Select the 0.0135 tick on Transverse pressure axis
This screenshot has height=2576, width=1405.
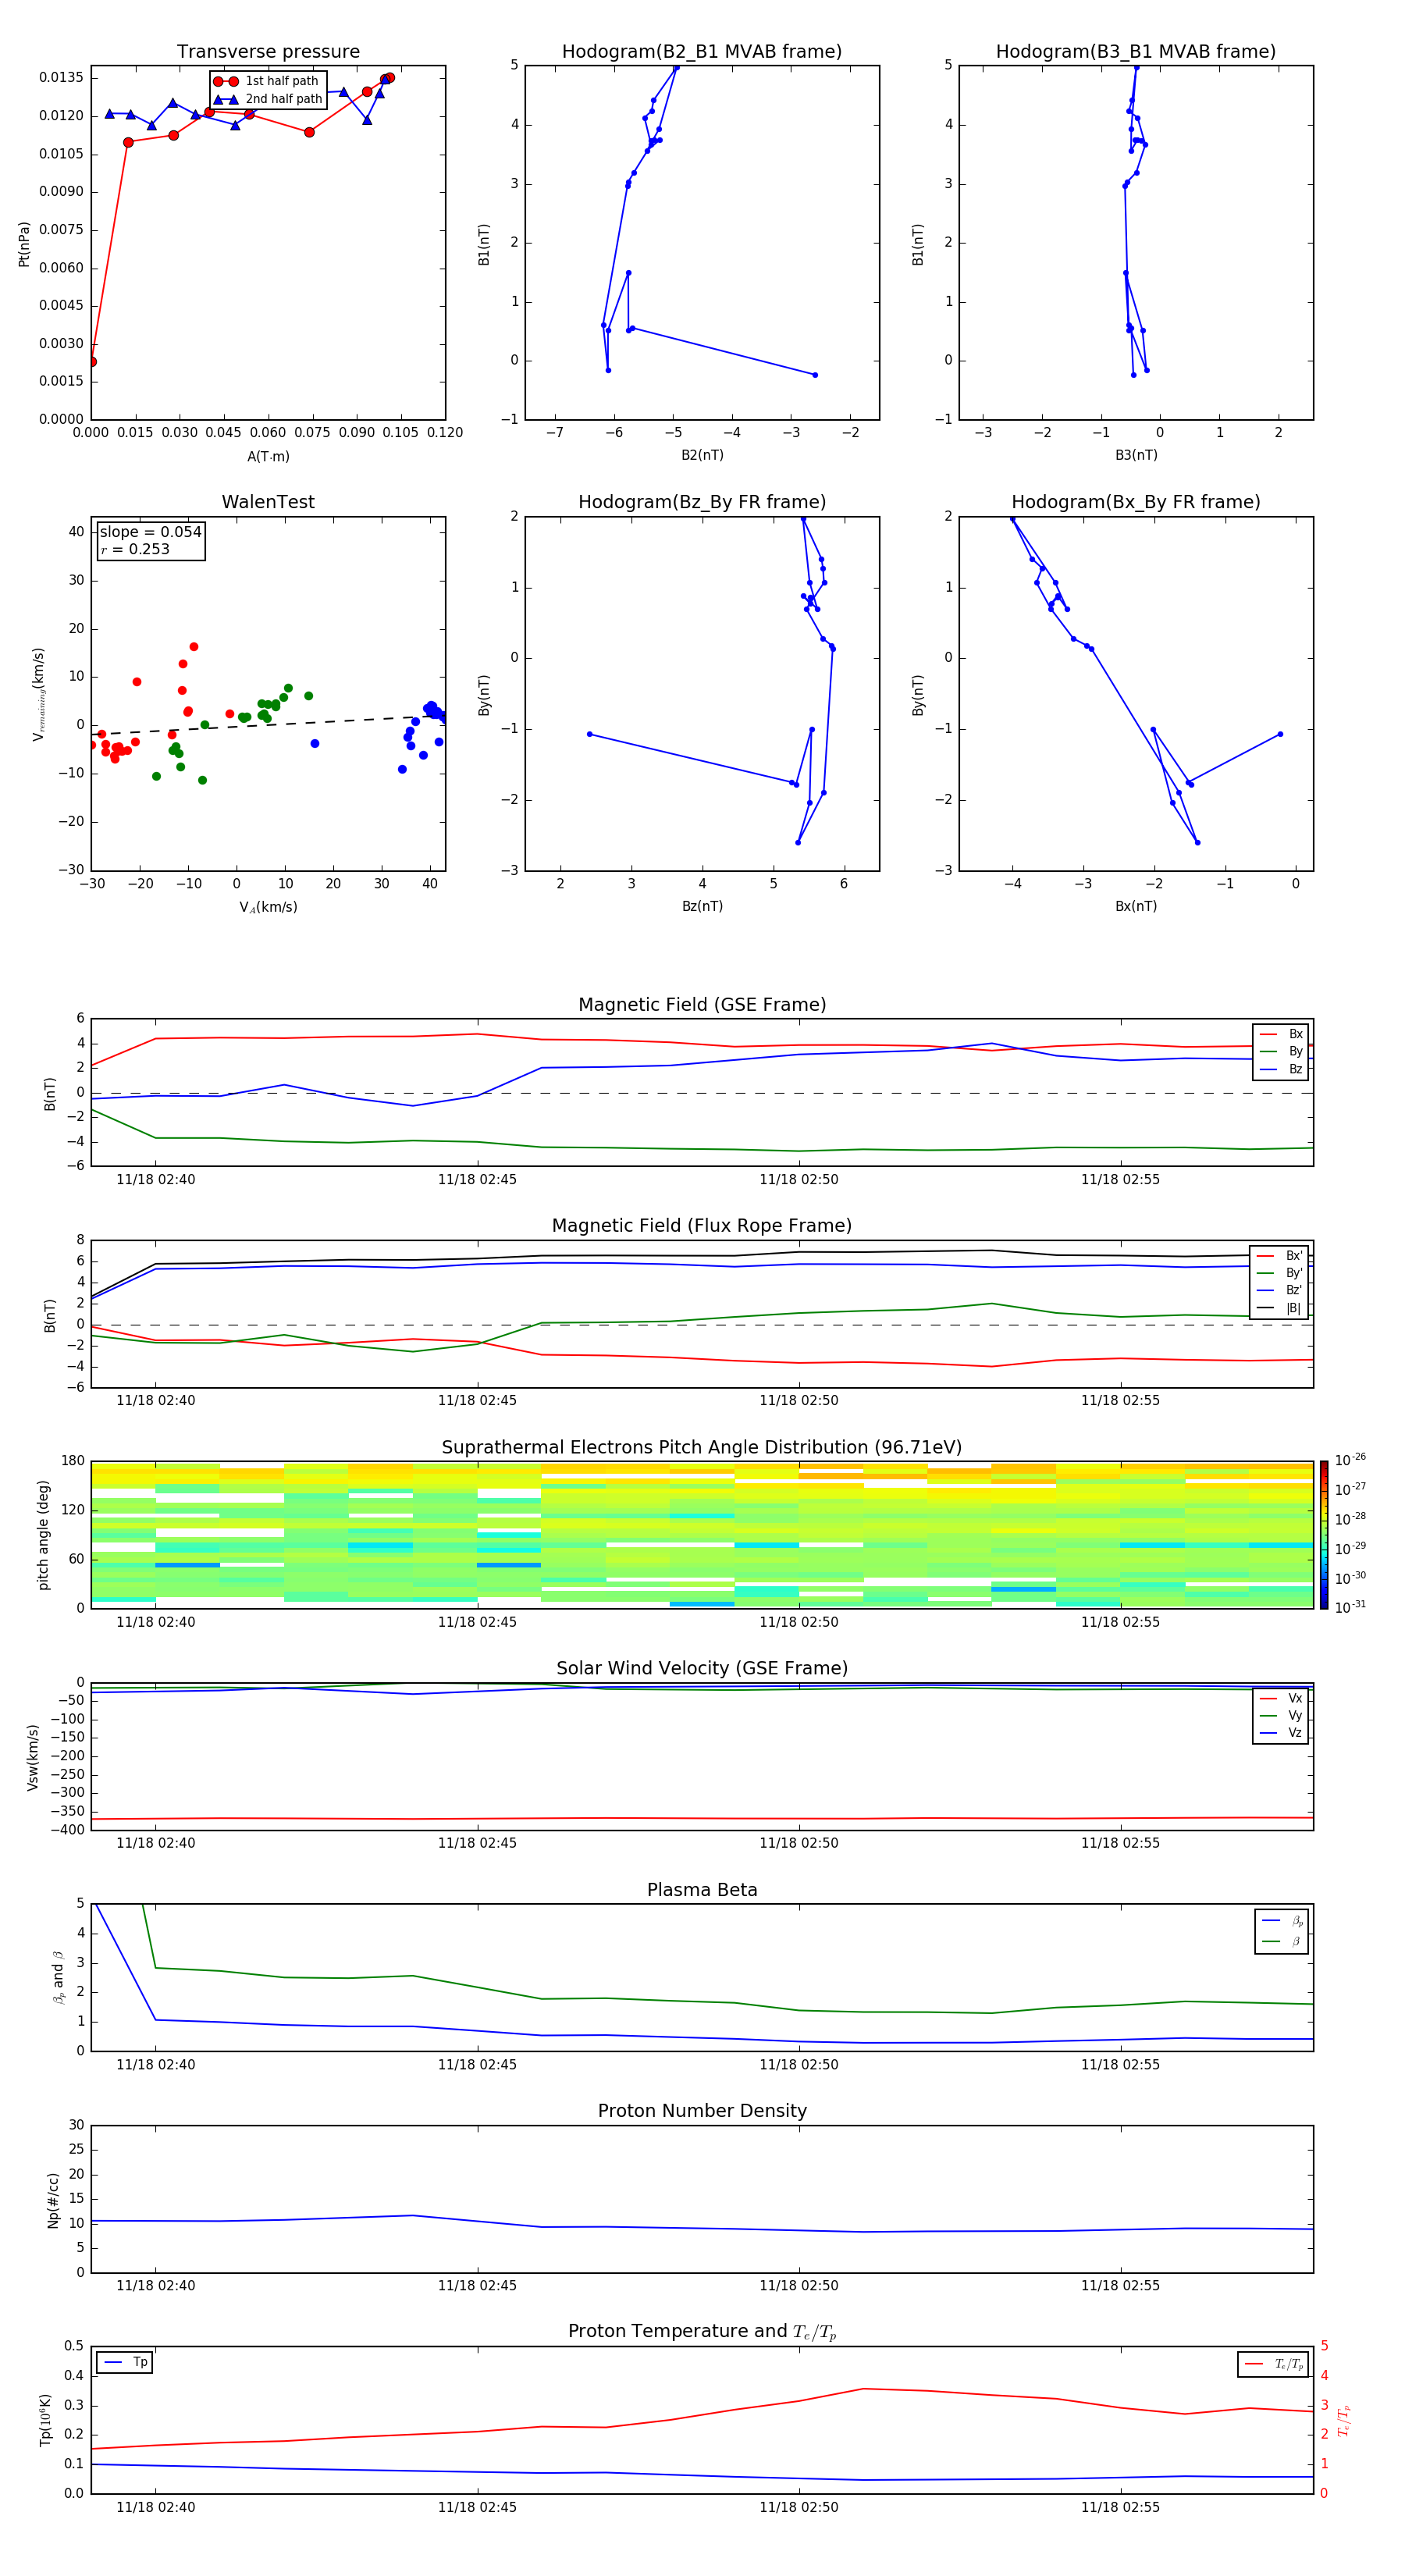62,78
